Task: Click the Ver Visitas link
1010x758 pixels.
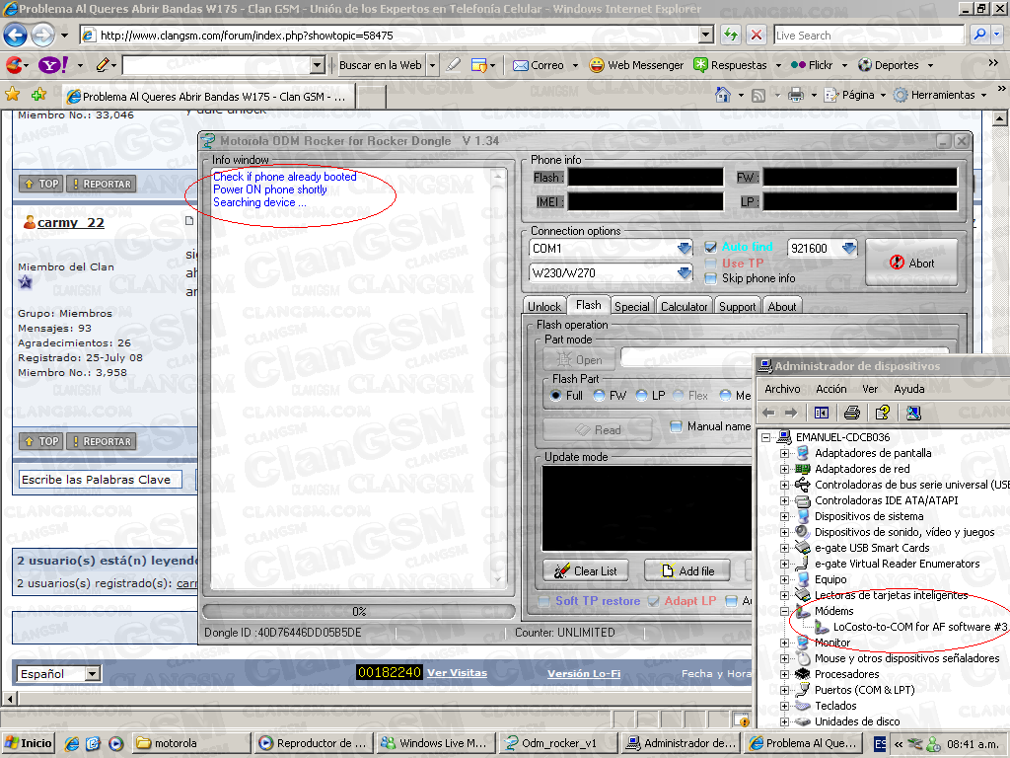Action: point(457,673)
